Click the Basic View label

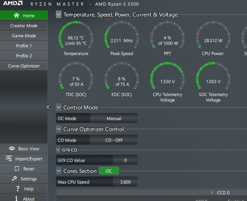click(29, 149)
